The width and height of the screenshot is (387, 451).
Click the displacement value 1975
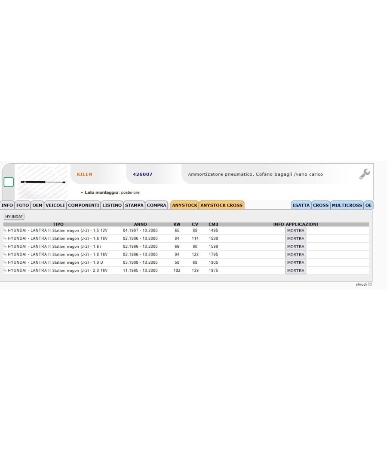pos(213,271)
